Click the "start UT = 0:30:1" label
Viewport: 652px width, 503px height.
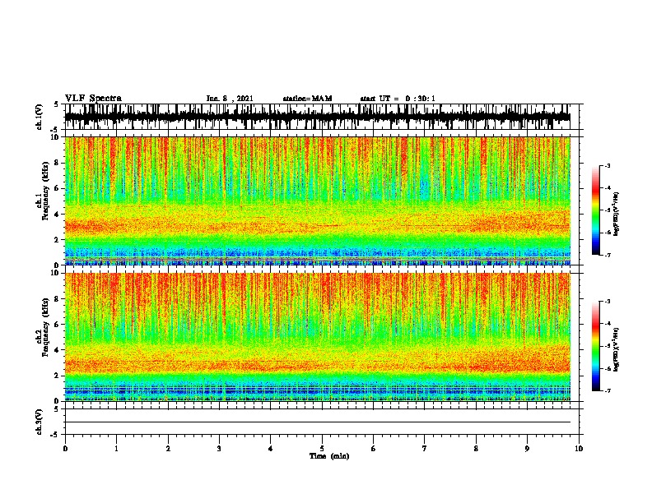point(398,99)
